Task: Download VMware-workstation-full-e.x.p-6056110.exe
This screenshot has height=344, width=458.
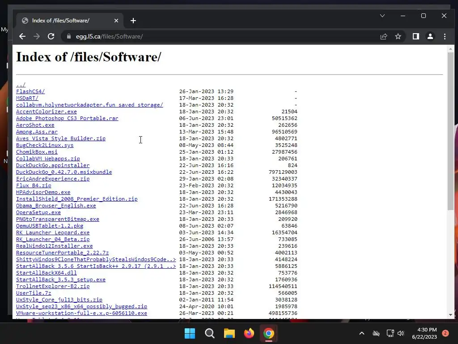Action: (x=81, y=314)
